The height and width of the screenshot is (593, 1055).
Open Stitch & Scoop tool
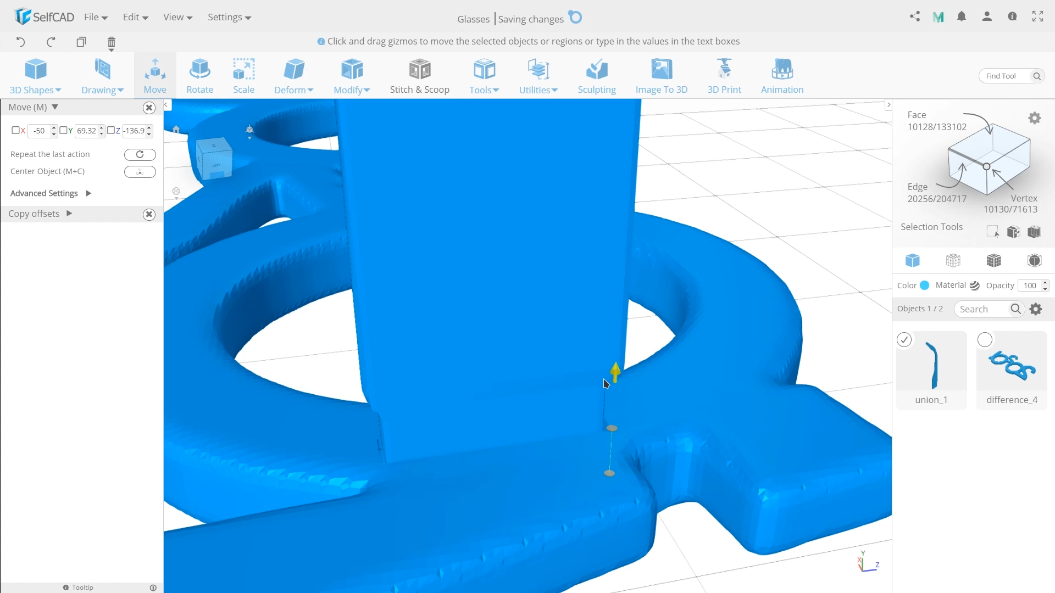[420, 76]
